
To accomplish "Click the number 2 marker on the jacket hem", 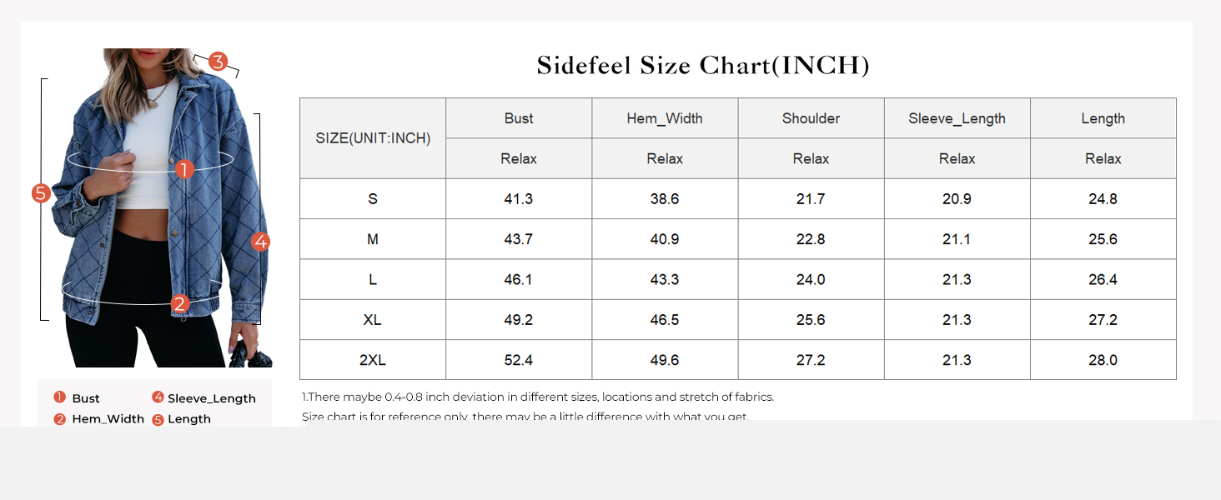I will [180, 304].
